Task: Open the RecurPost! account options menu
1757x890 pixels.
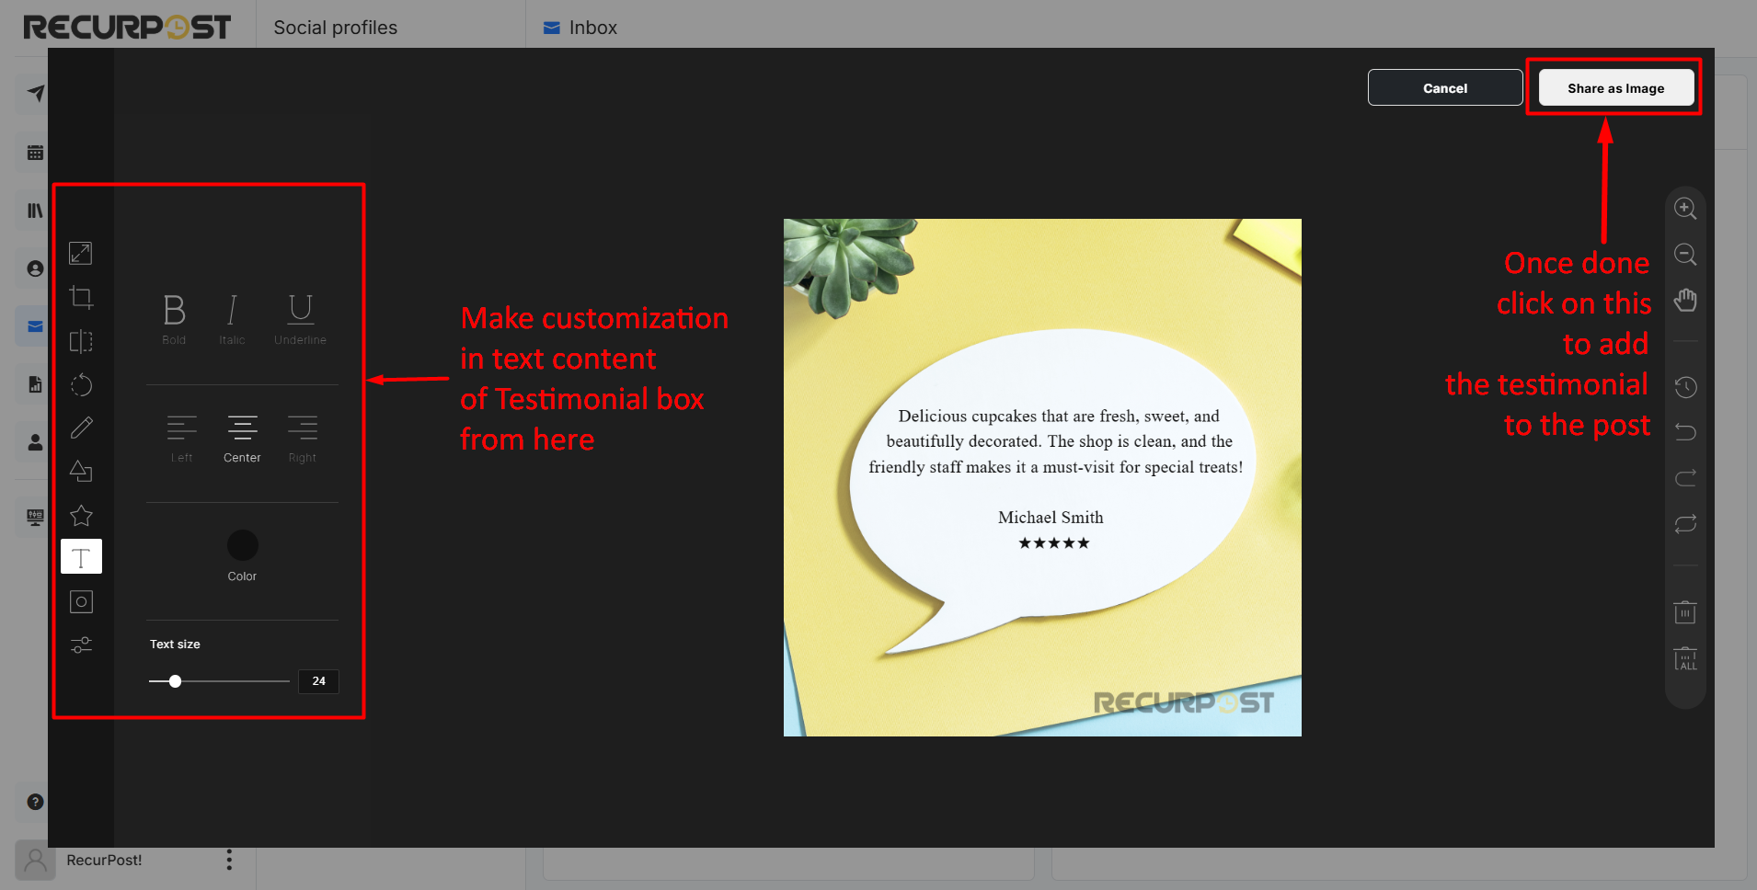Action: point(229,860)
